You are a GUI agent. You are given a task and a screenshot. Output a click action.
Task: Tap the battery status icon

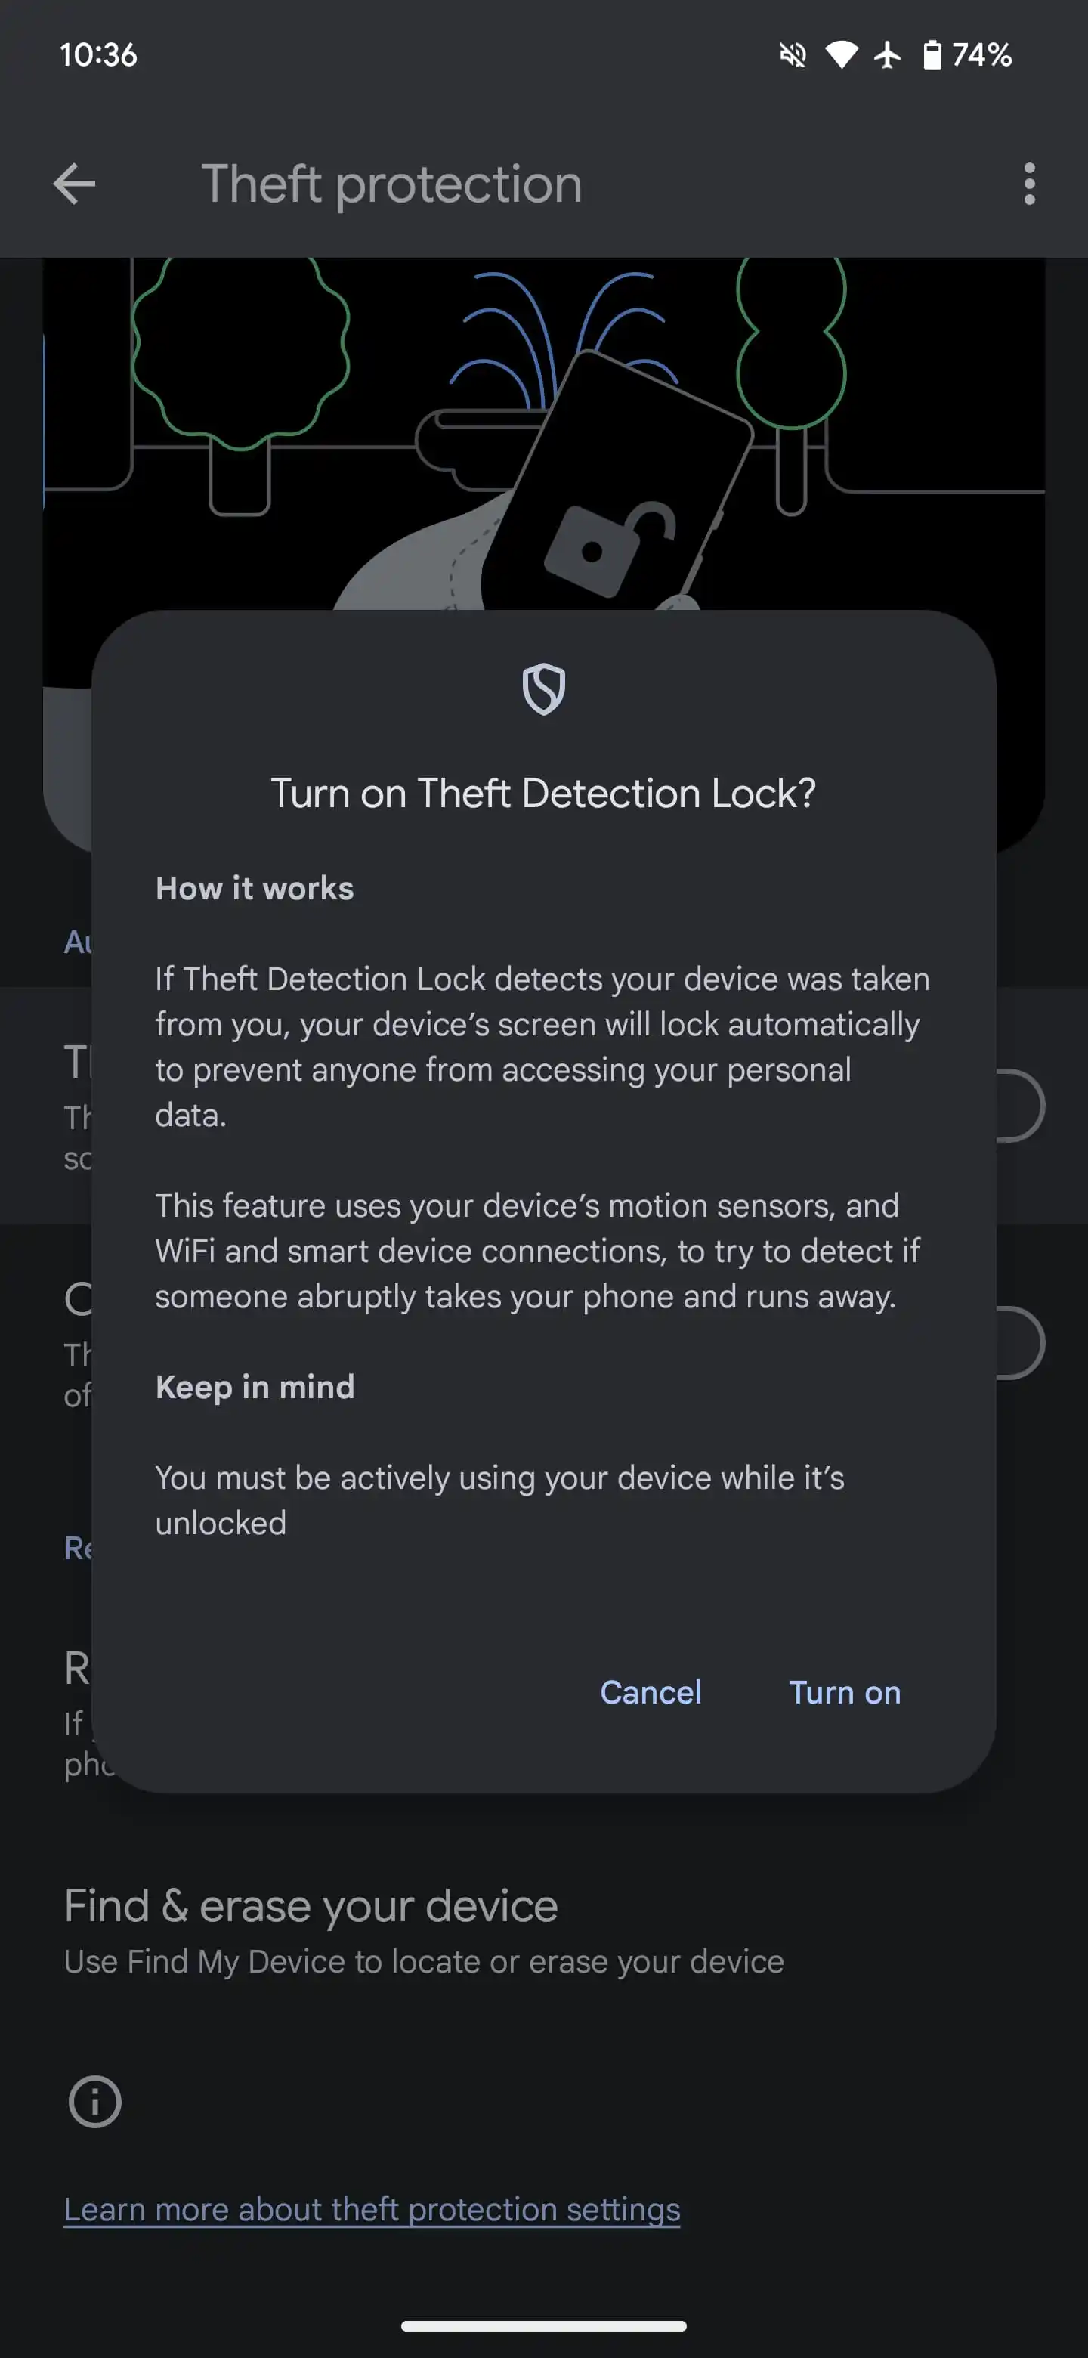tap(932, 55)
